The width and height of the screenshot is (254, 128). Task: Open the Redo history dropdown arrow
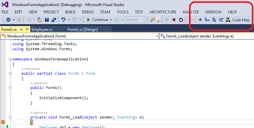80,20
